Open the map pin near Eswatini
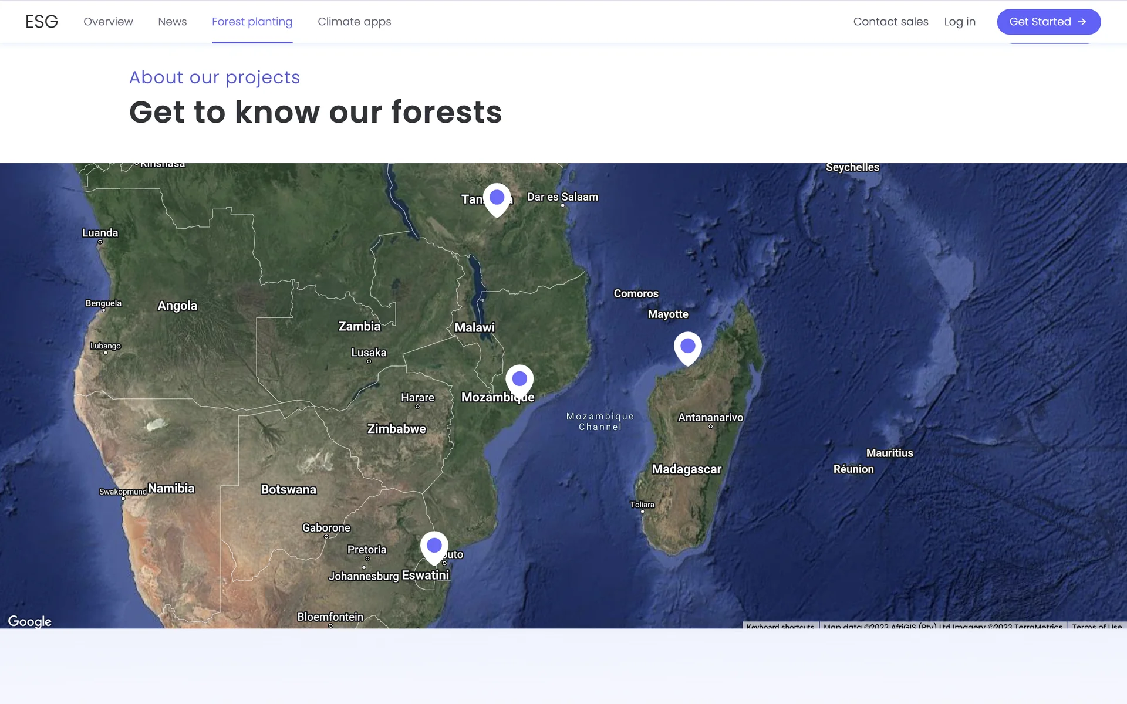The width and height of the screenshot is (1127, 704). 434,547
